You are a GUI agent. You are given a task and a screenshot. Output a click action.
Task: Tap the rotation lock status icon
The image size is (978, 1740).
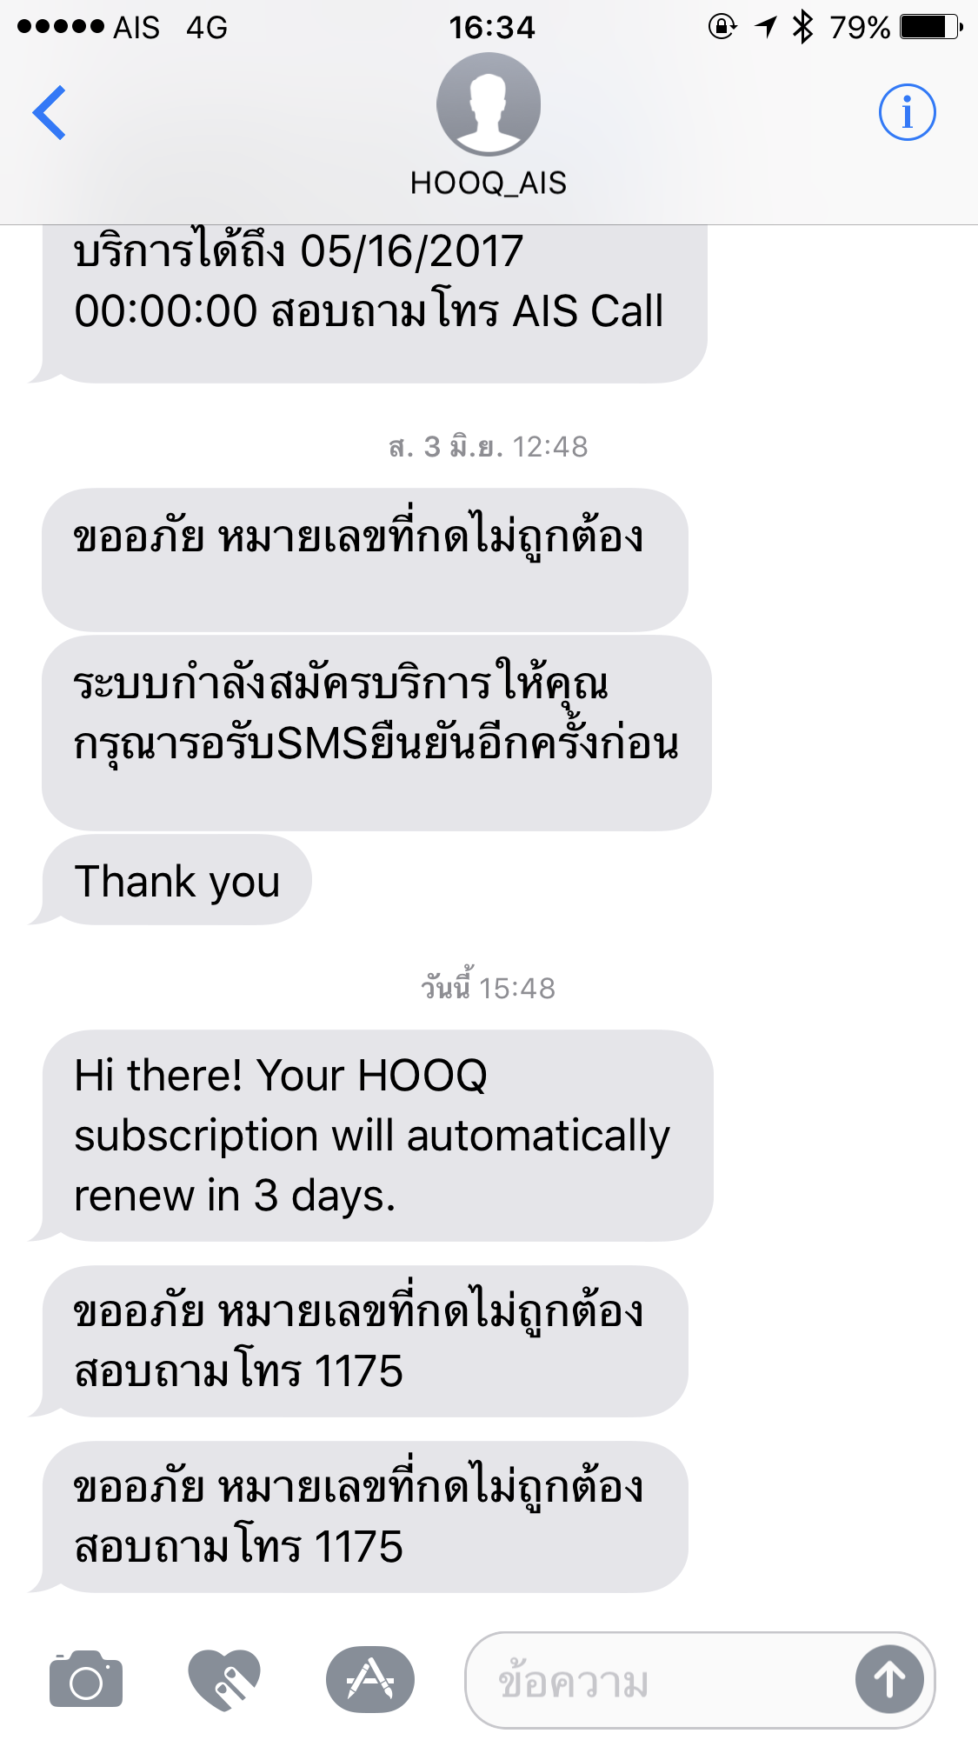(x=722, y=27)
